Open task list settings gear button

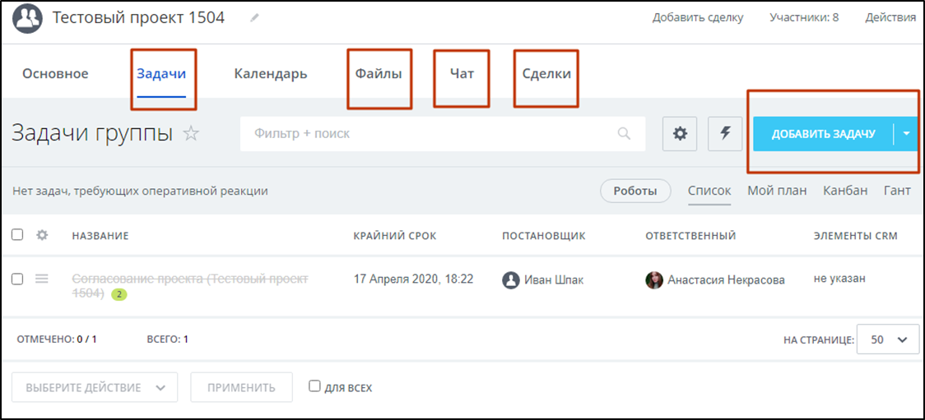pyautogui.click(x=680, y=134)
